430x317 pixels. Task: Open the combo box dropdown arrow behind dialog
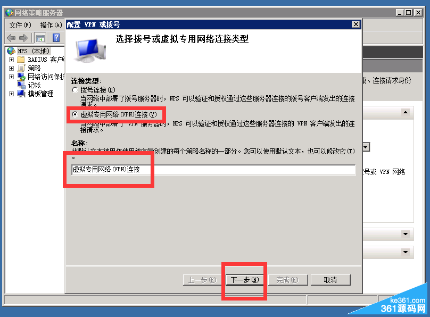366,147
